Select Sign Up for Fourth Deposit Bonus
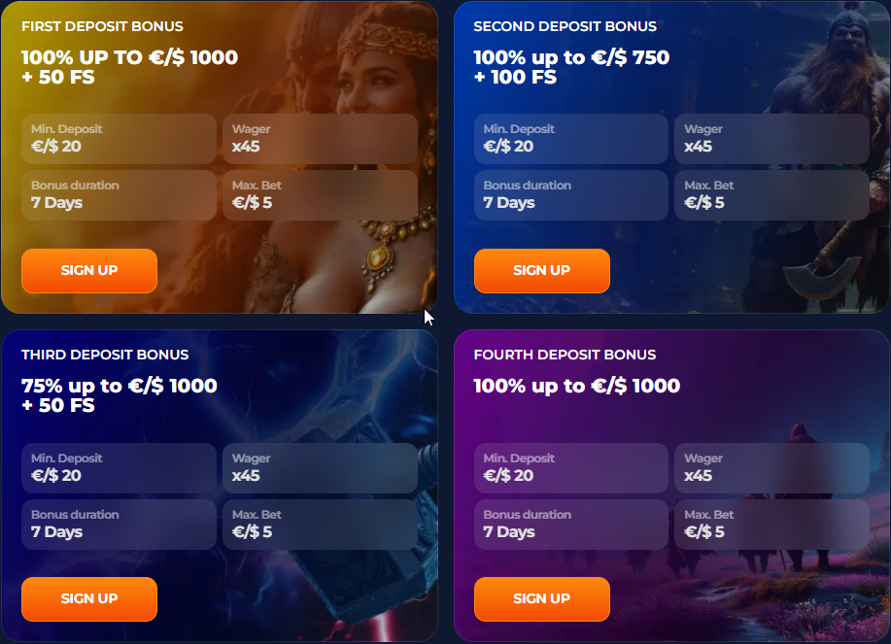The image size is (891, 644). pyautogui.click(x=541, y=598)
